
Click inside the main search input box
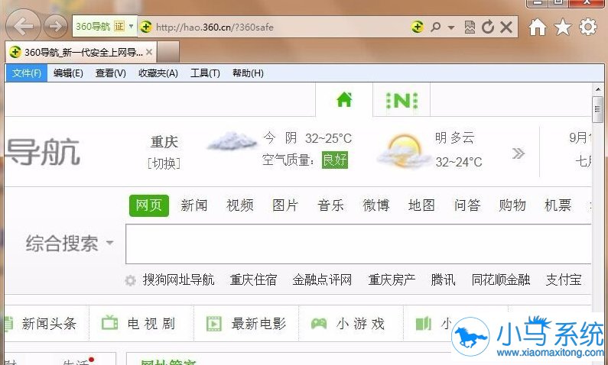[358, 244]
